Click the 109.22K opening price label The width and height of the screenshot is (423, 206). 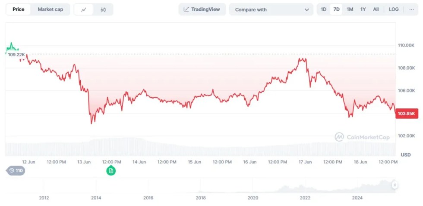coord(16,55)
